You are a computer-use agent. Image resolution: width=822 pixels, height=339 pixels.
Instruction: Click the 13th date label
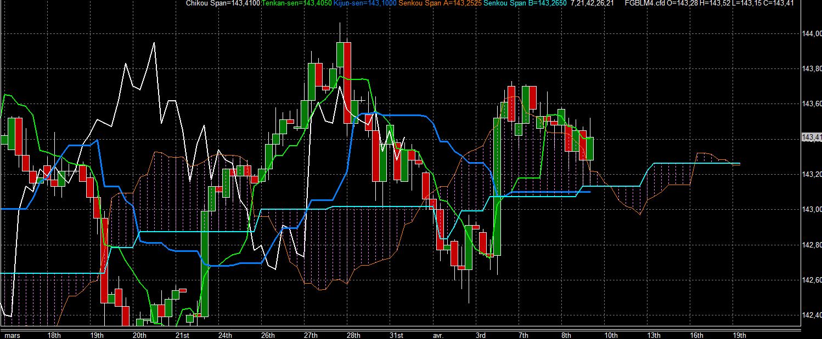[654, 335]
